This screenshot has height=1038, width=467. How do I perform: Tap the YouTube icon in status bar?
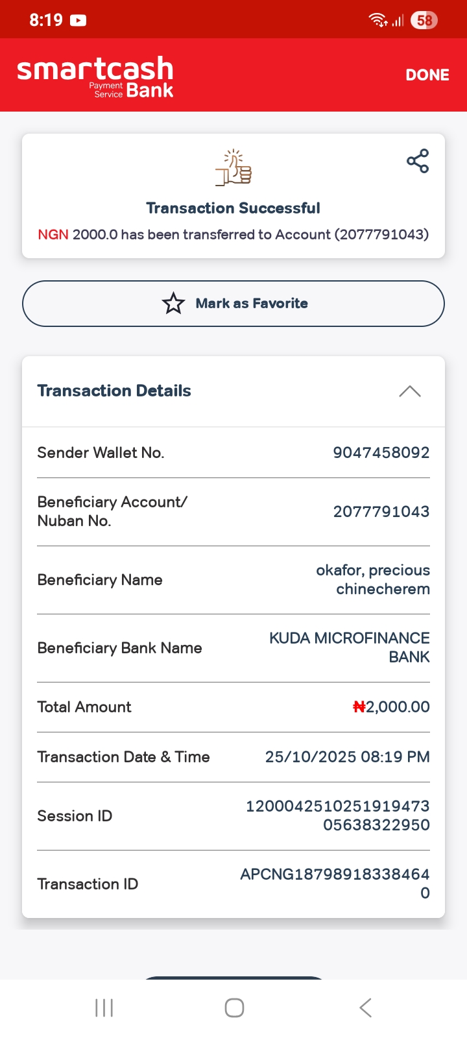(x=78, y=20)
